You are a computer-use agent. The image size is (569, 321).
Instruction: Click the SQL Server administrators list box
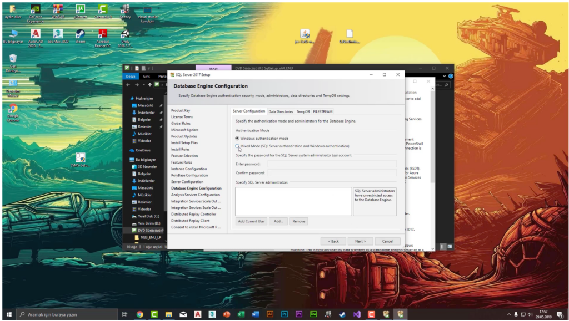click(x=293, y=201)
